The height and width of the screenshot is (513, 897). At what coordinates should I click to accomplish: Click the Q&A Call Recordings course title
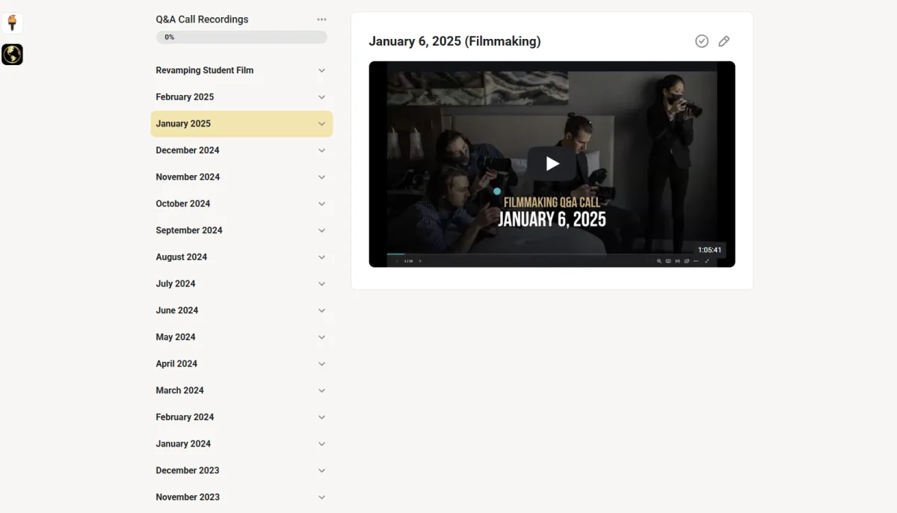[202, 19]
